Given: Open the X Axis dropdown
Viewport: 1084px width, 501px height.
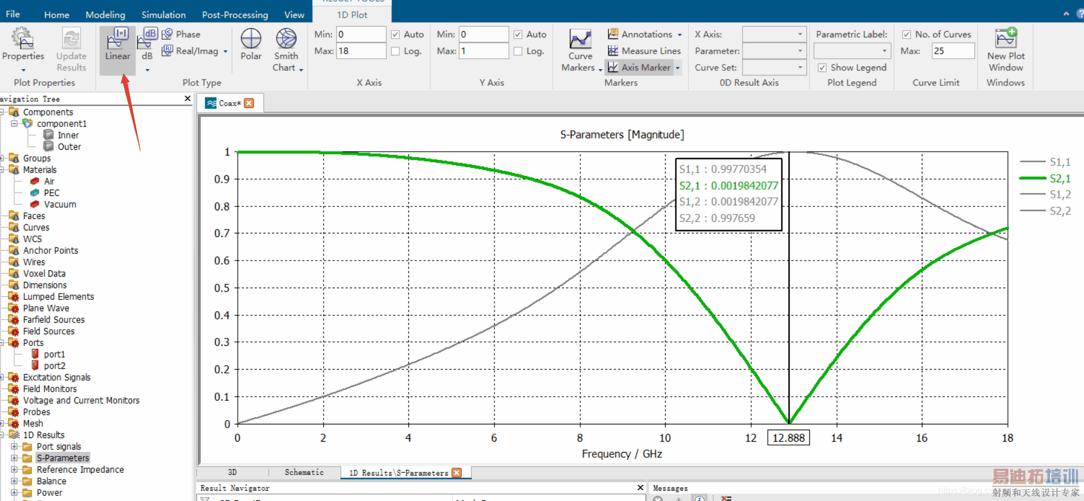Looking at the screenshot, I should pos(774,34).
